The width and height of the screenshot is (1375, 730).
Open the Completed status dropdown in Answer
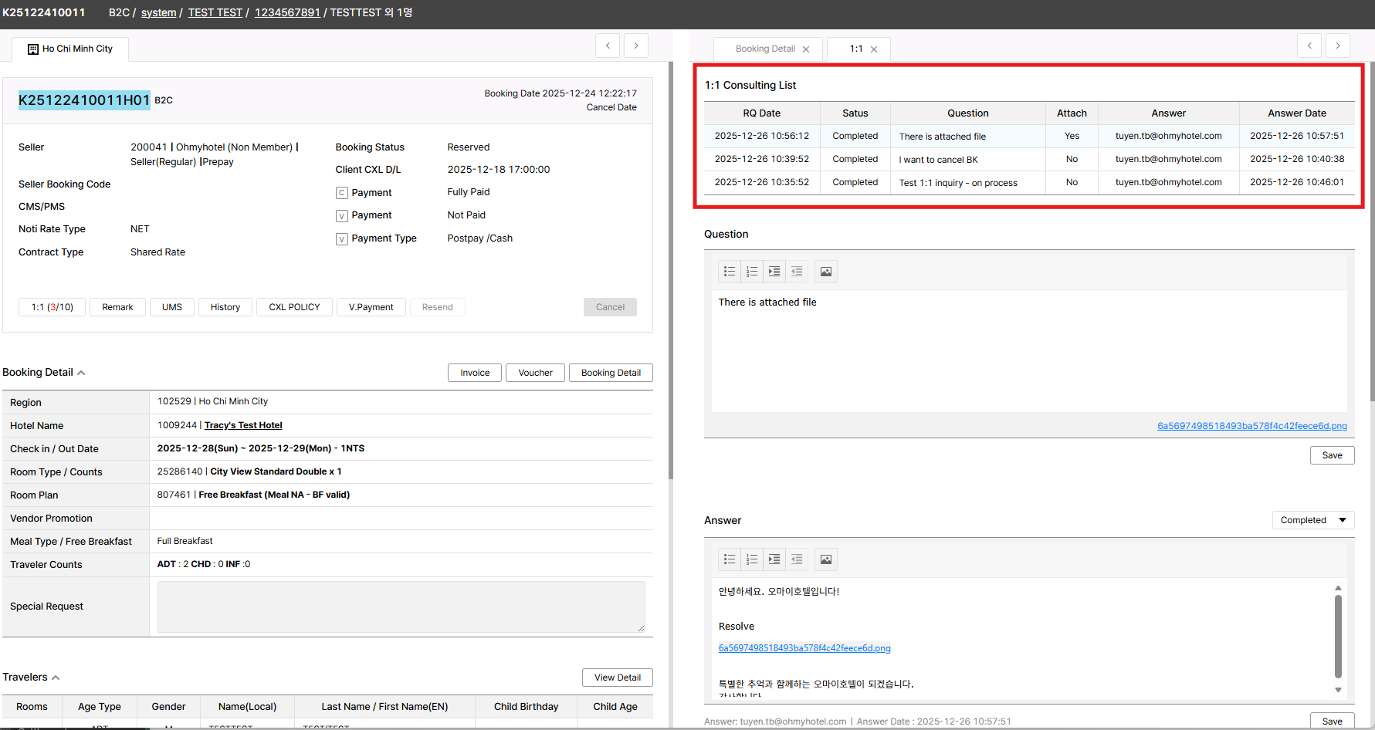[1312, 520]
